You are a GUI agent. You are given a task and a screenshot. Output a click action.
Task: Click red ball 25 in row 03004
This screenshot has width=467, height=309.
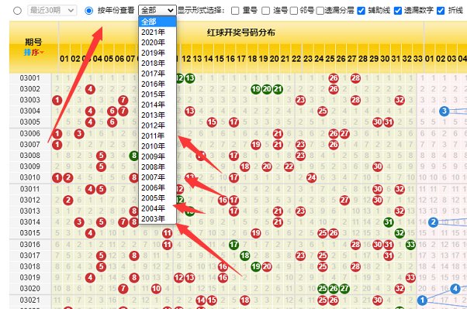coord(322,112)
